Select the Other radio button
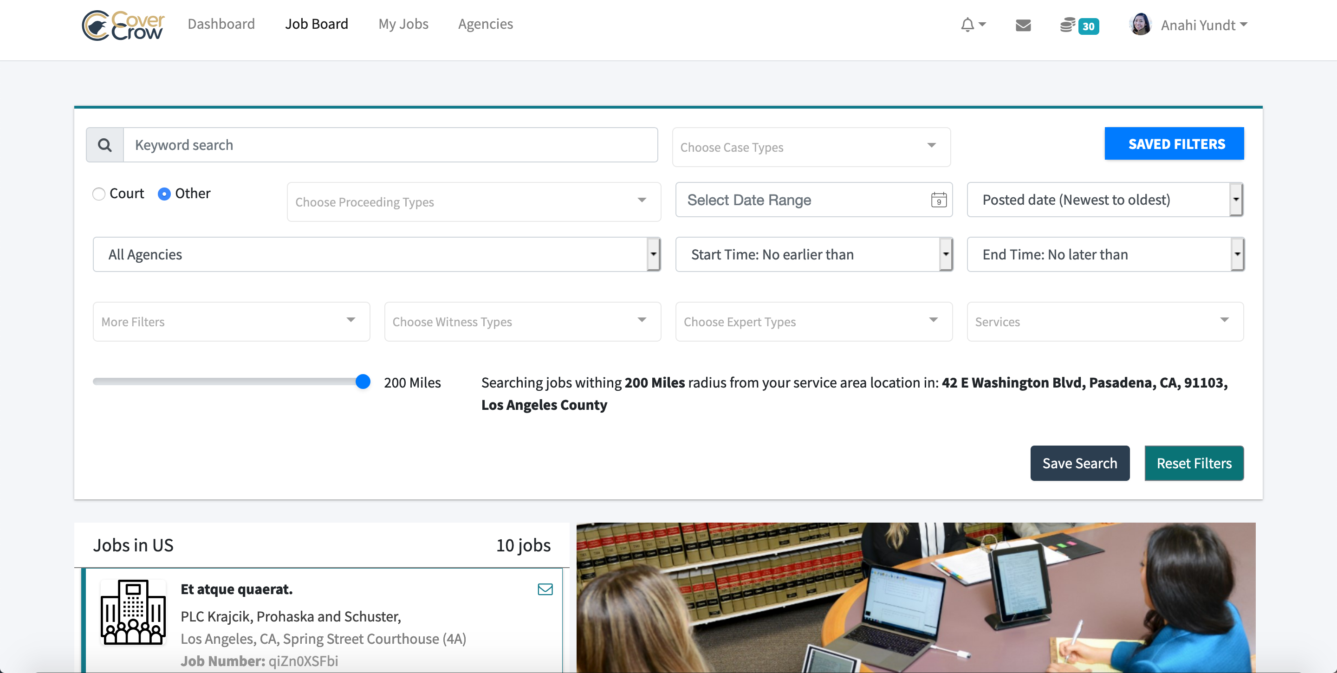Viewport: 1337px width, 673px height. click(x=164, y=194)
